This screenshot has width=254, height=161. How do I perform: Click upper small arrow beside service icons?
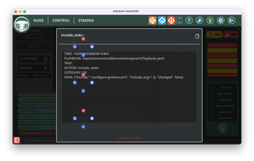point(180,18)
